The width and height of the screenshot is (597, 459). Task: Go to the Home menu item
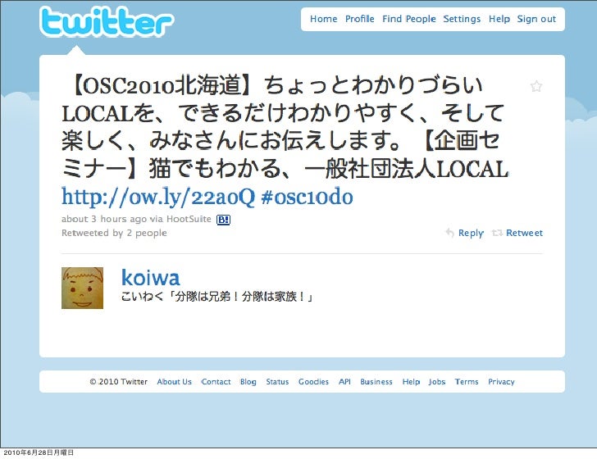click(x=323, y=19)
